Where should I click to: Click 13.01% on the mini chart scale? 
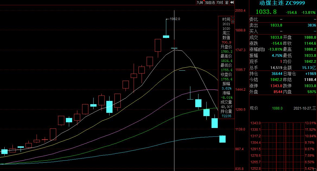pyautogui.click(x=310, y=123)
